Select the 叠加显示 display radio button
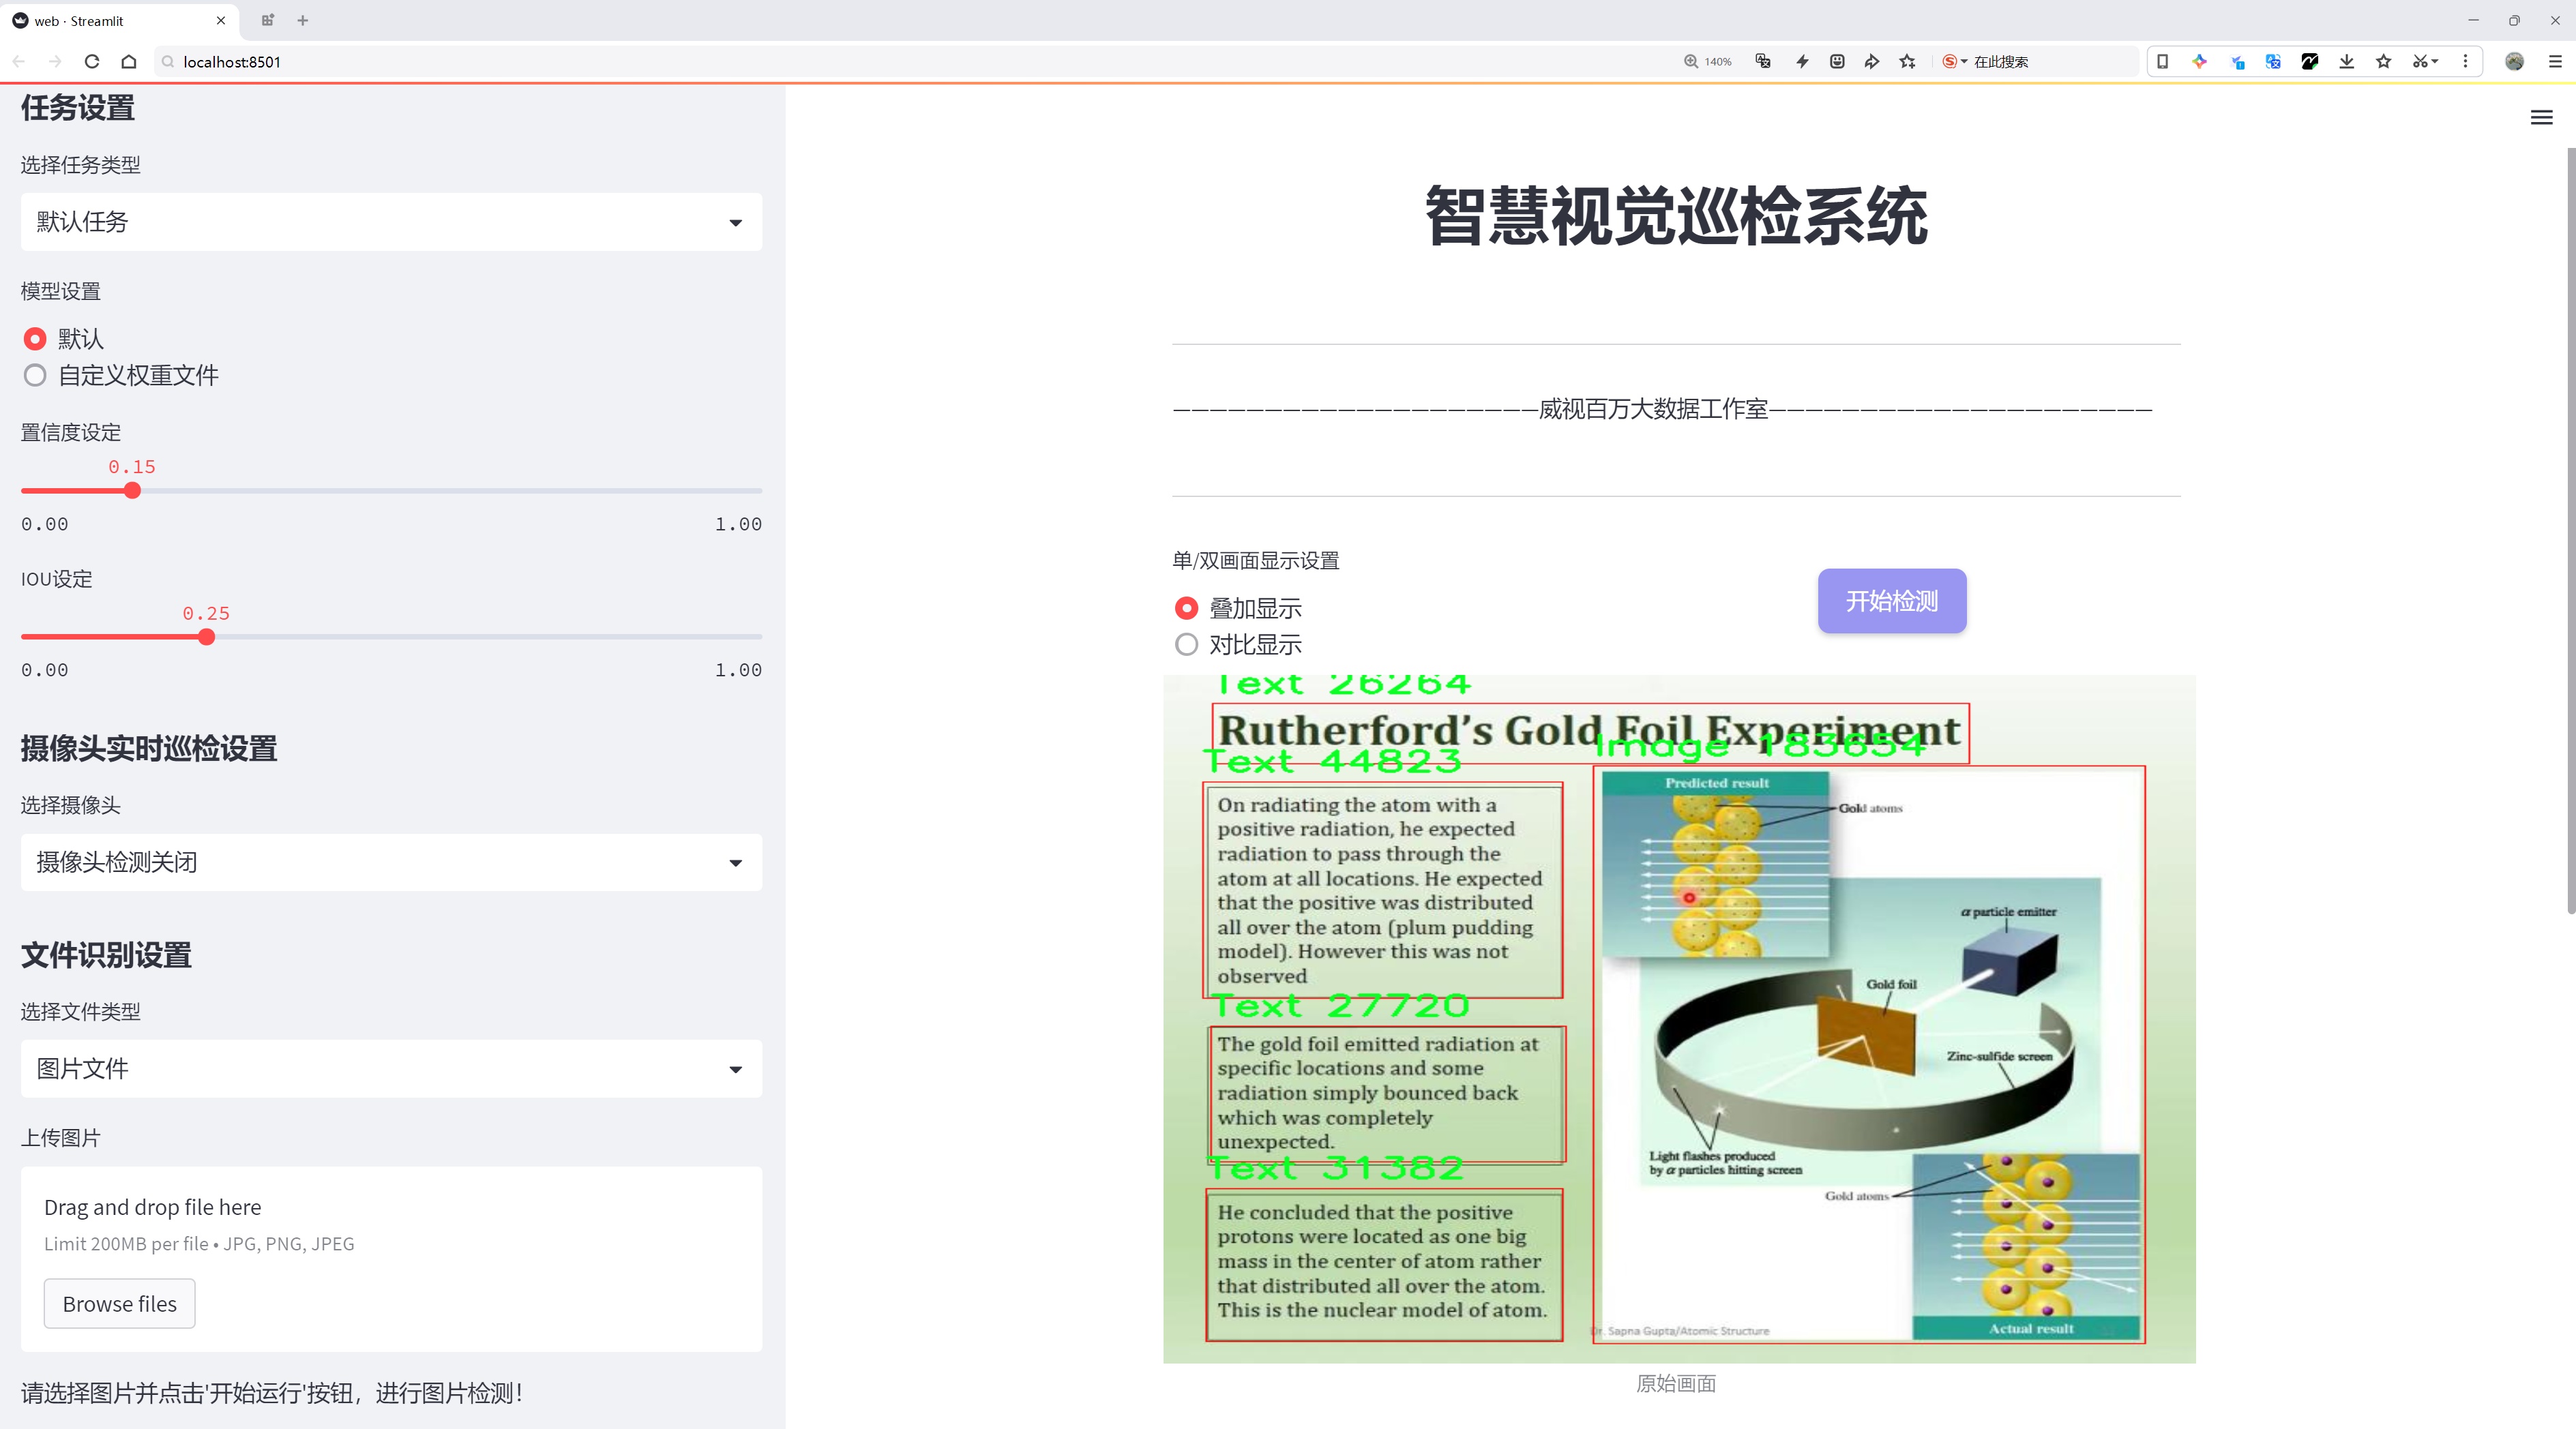Screen dimensions: 2576x1429 click(1186, 609)
